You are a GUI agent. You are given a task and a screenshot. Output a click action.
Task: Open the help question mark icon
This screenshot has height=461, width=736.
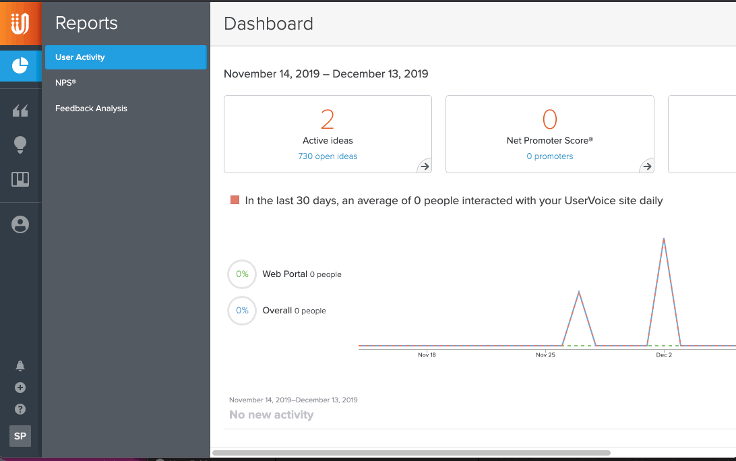pos(20,409)
